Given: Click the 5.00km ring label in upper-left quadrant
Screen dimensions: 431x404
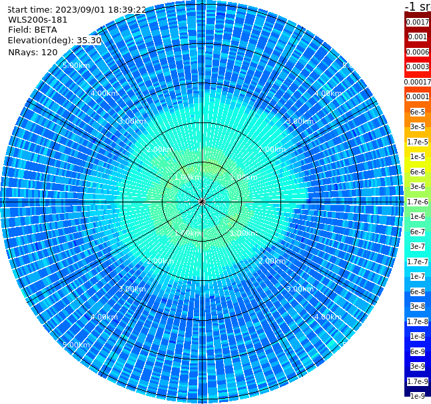Looking at the screenshot, I should click(76, 65).
